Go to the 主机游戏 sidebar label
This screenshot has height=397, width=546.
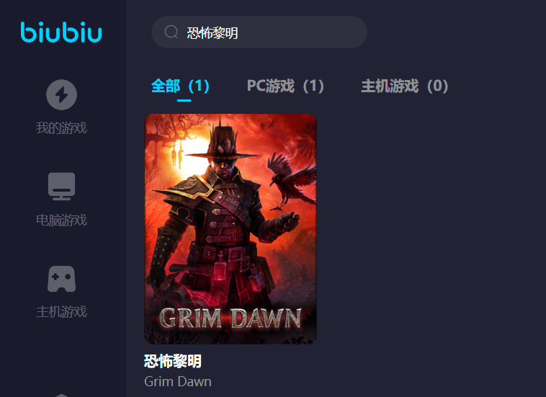click(62, 312)
